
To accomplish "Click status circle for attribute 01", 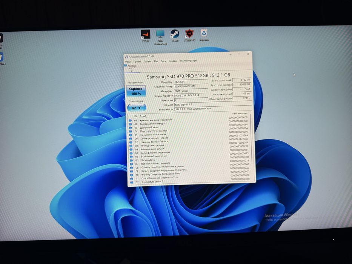I will click(x=130, y=121).
